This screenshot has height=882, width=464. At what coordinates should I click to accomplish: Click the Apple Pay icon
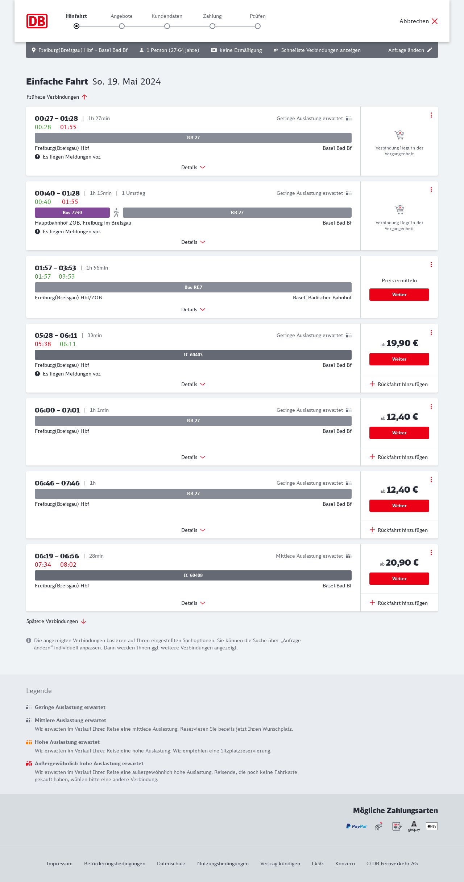tap(432, 826)
